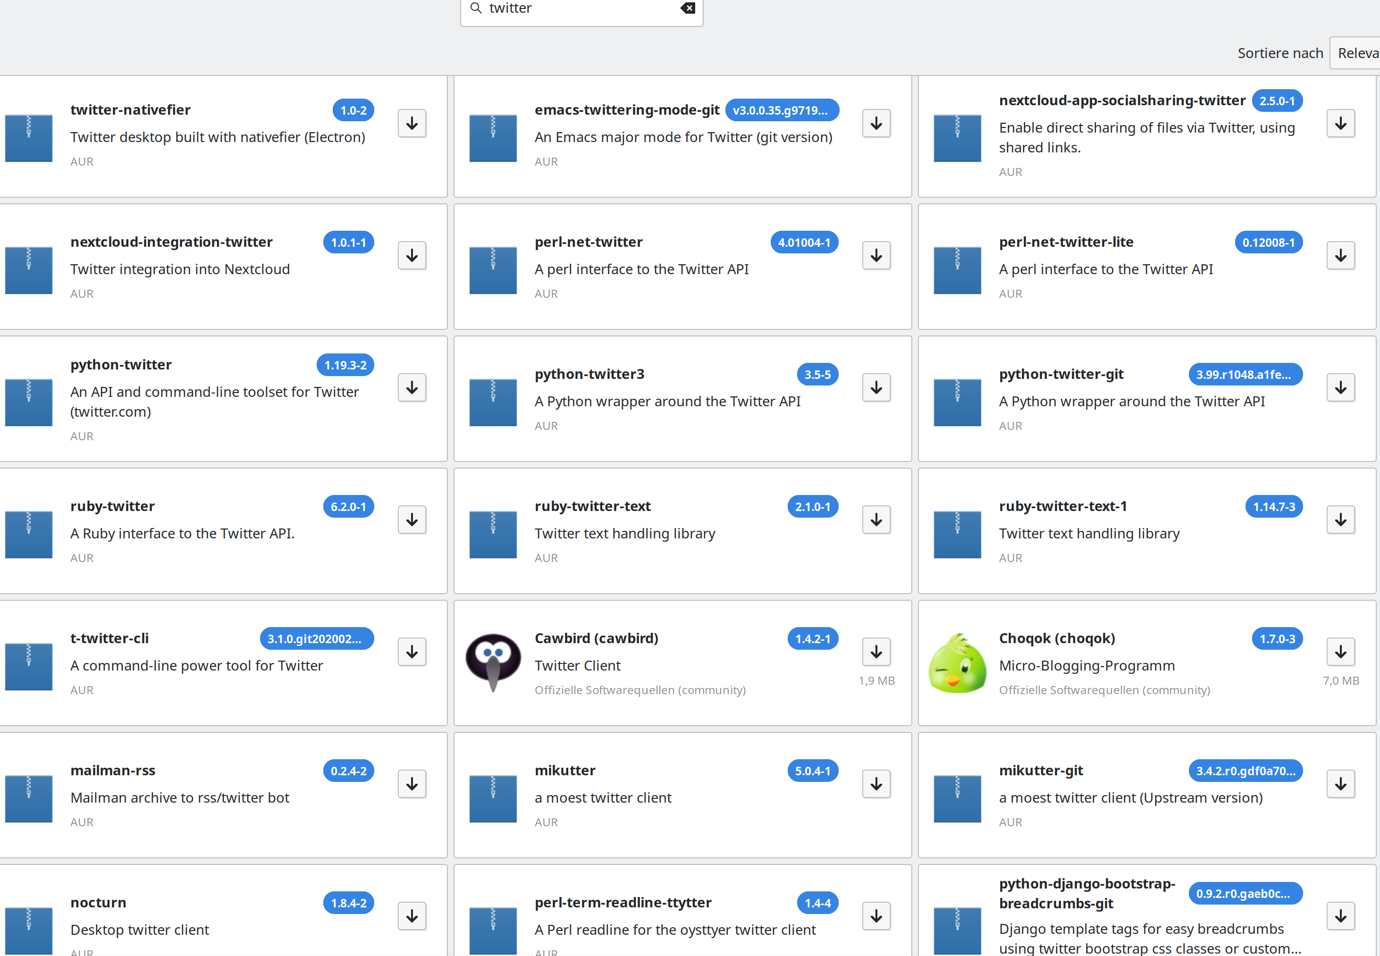Click version badge 0.2.4-2 of mailman-rss
Screen dimensions: 1380x956
pyautogui.click(x=349, y=770)
